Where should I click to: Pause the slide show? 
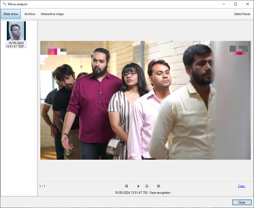147,186
